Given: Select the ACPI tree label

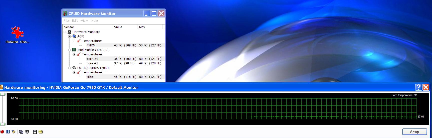Looking at the screenshot, I should click(81, 36).
